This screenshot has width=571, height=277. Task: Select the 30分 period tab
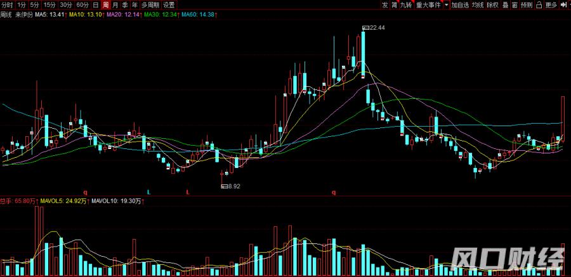pyautogui.click(x=66, y=5)
